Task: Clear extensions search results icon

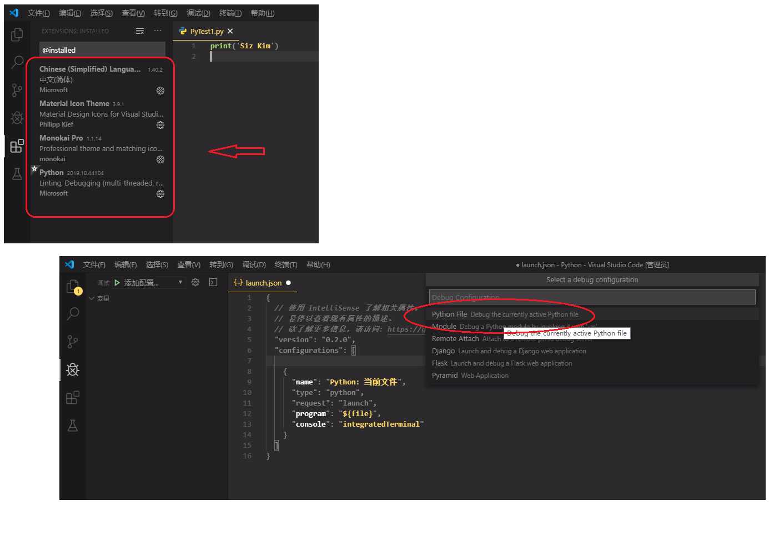Action: point(140,31)
